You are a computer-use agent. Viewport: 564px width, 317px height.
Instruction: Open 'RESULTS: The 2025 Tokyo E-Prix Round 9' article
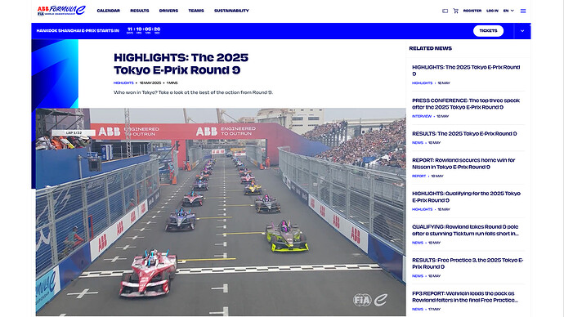(x=464, y=134)
